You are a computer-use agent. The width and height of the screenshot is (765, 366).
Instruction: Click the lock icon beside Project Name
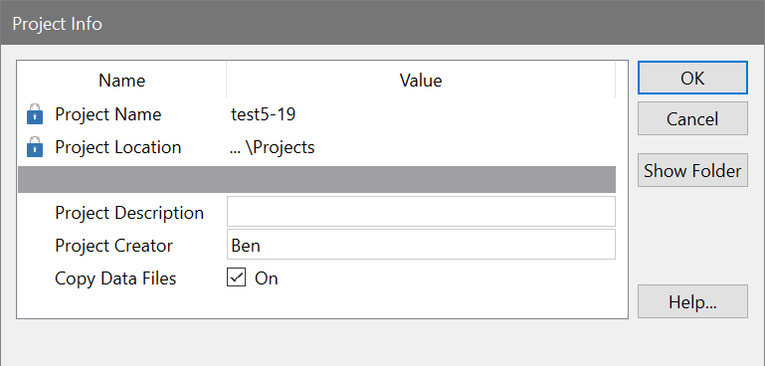coord(34,113)
